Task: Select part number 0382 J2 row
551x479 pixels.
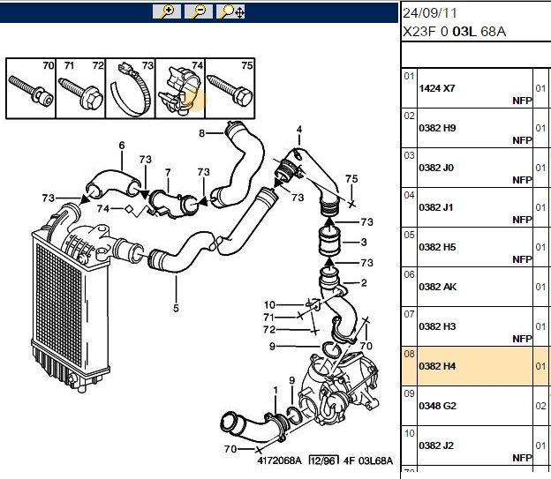Action: coord(475,445)
